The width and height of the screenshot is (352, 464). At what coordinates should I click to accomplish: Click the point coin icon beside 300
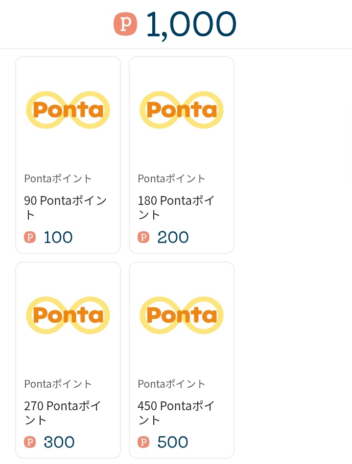click(x=30, y=442)
